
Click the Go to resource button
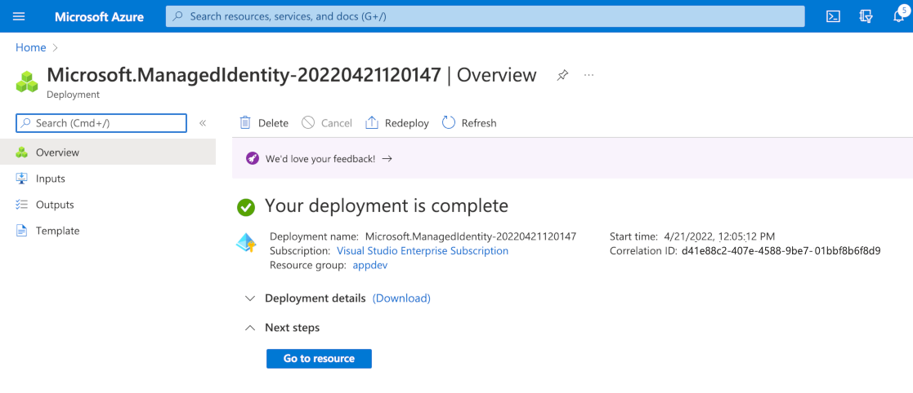coord(319,358)
